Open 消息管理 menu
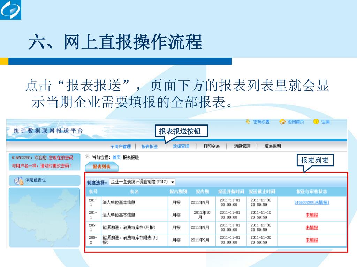357x267 pixels. pos(242,146)
